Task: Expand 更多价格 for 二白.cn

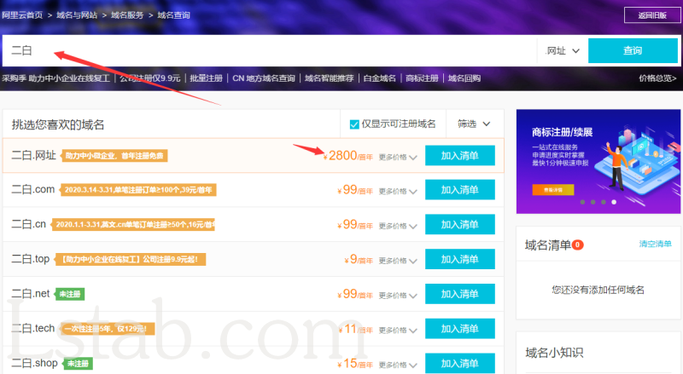Action: pos(398,226)
